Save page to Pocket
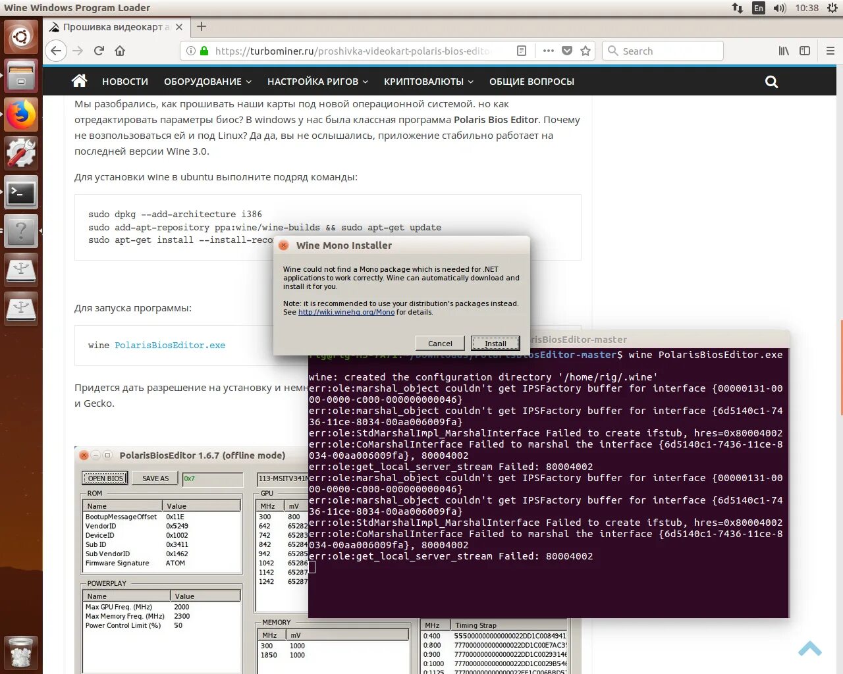The image size is (843, 674). pos(567,51)
